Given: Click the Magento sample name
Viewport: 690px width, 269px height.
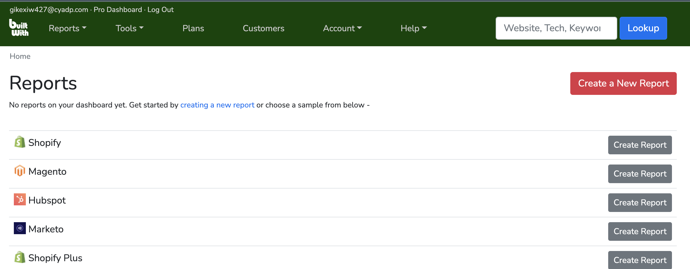Looking at the screenshot, I should click(48, 171).
